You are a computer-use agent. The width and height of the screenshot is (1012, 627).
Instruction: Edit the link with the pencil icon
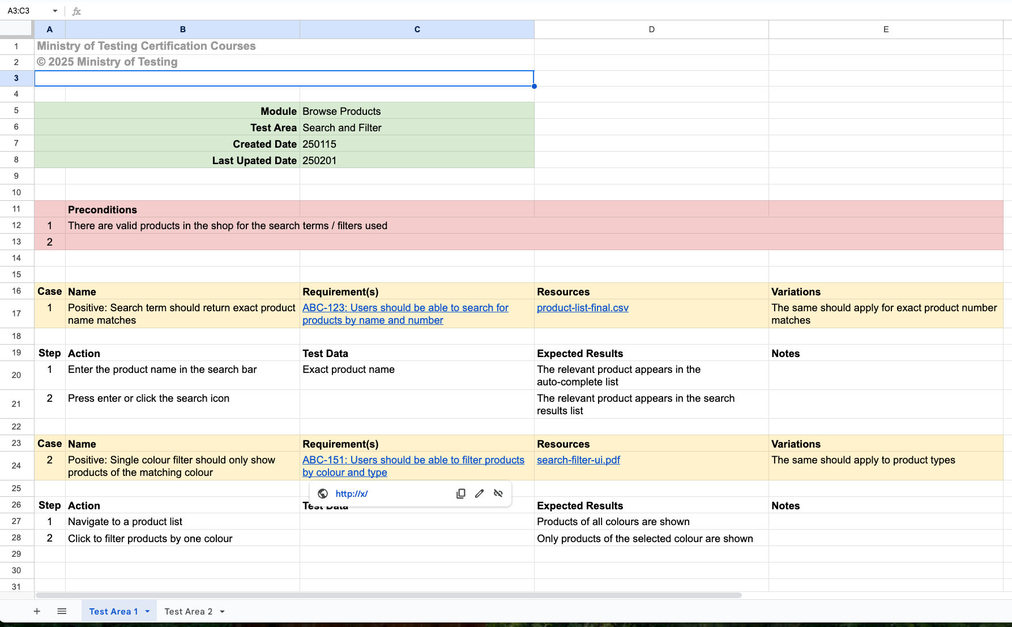pos(480,493)
